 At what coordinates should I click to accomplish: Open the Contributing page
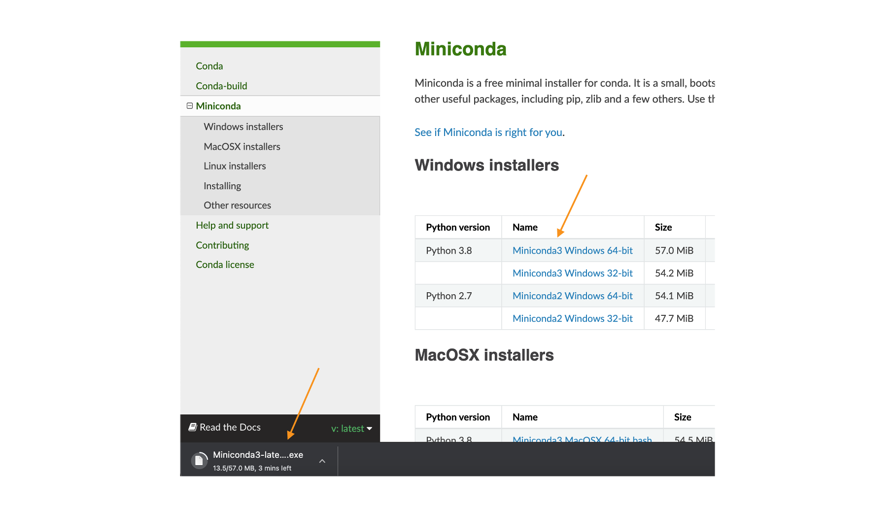222,245
